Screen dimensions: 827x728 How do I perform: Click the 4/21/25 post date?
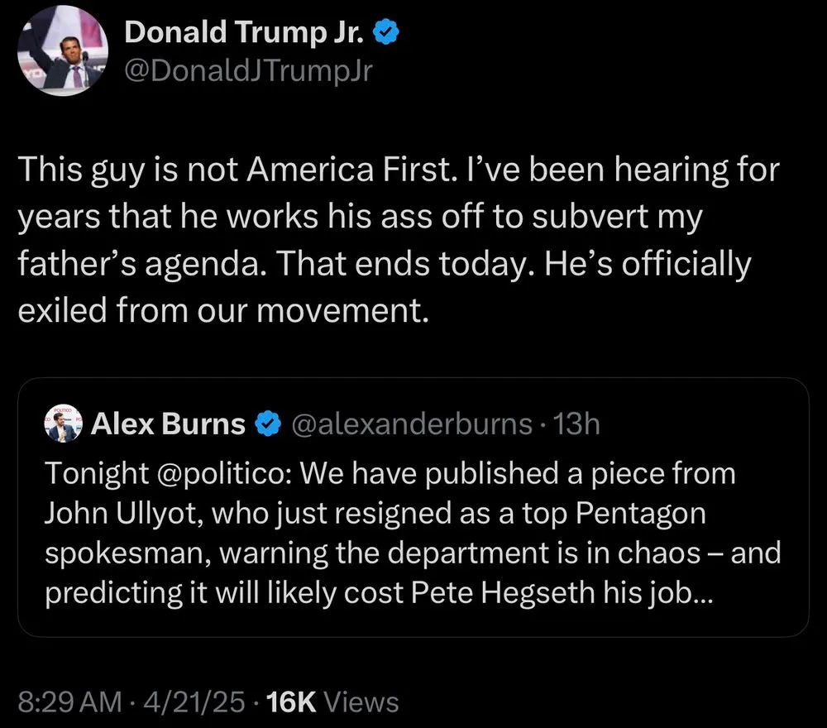point(195,702)
